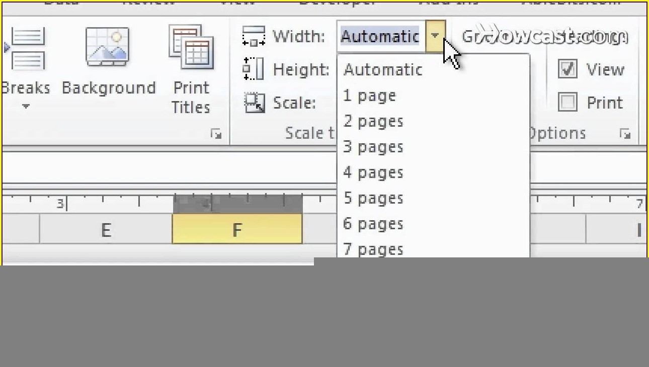Enable the Print checkbox
Image resolution: width=649 pixels, height=367 pixels.
pyautogui.click(x=567, y=103)
